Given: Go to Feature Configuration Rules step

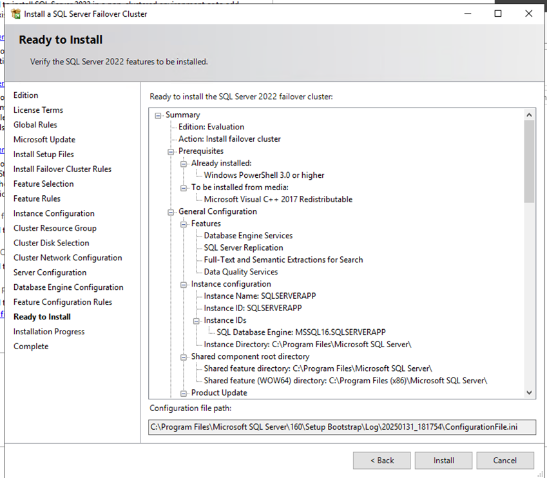Looking at the screenshot, I should pyautogui.click(x=62, y=301).
